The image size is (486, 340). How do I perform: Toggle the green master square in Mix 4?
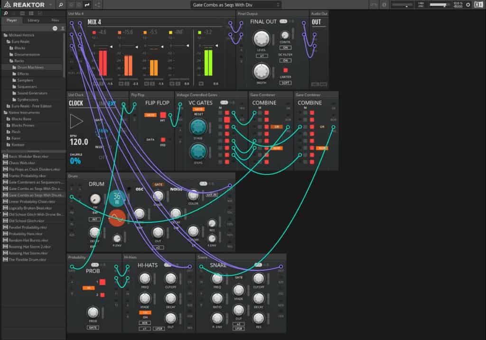click(200, 32)
